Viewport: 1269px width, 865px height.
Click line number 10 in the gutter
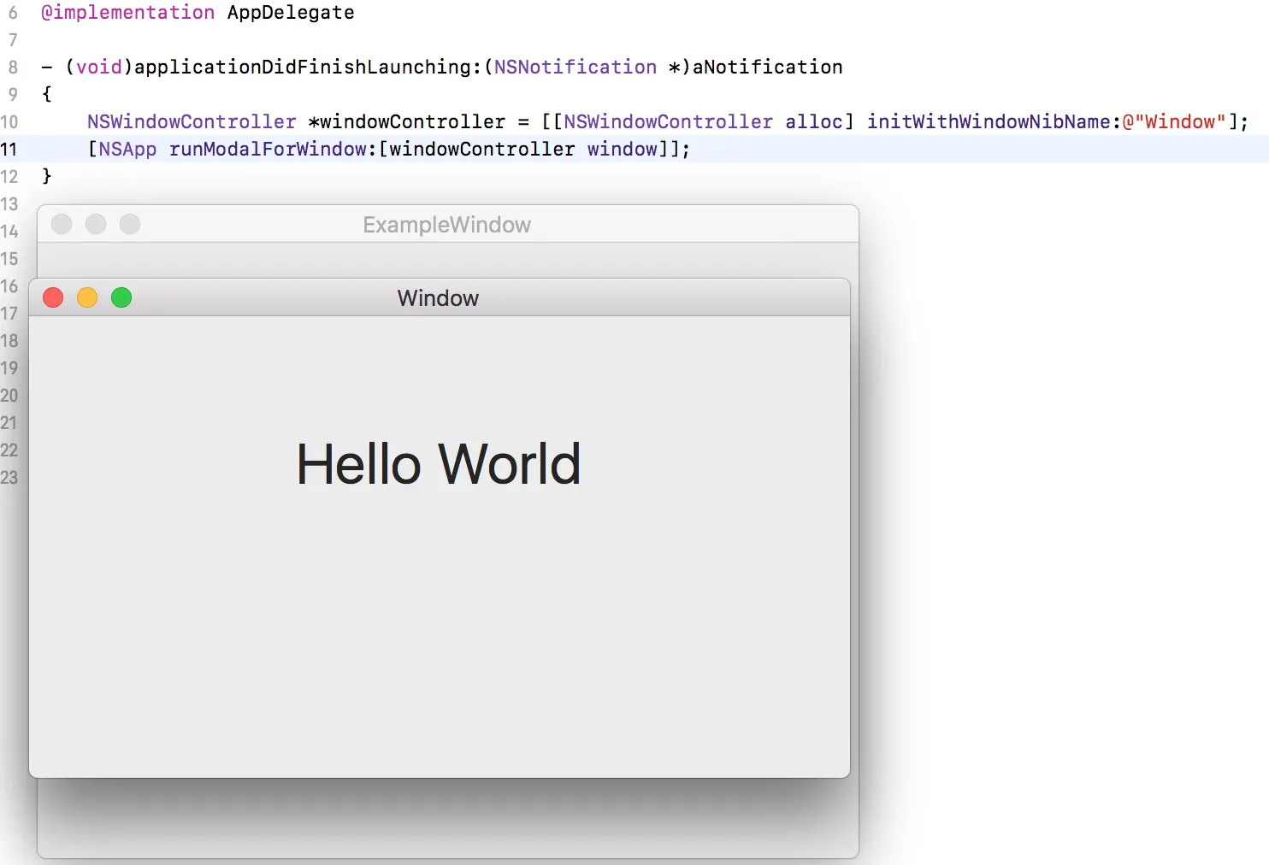point(9,121)
